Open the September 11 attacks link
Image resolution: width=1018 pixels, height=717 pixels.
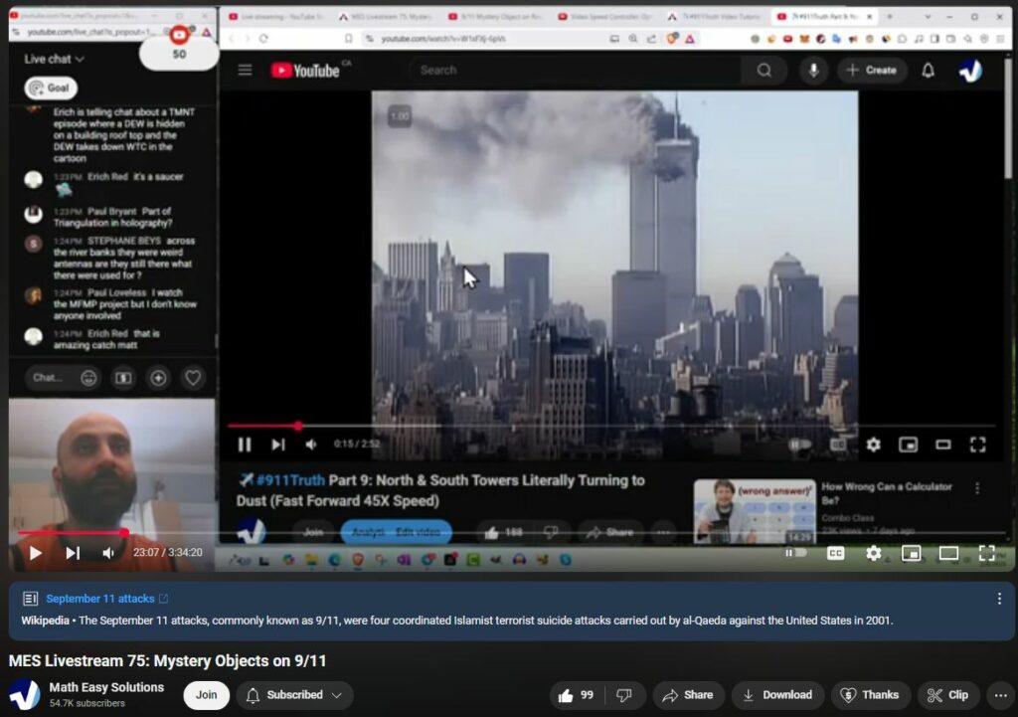(x=100, y=599)
